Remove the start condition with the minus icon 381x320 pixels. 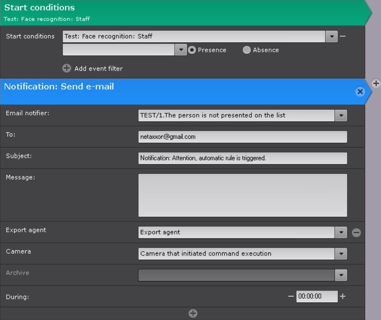(343, 36)
